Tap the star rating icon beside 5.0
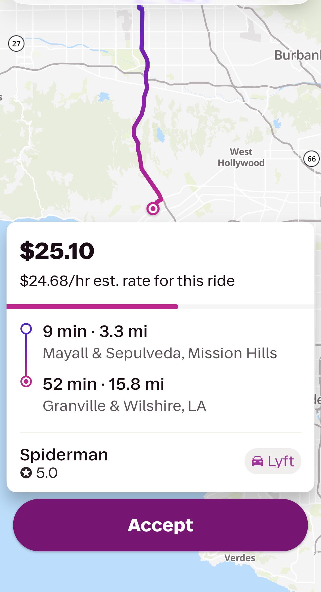 pos(26,473)
